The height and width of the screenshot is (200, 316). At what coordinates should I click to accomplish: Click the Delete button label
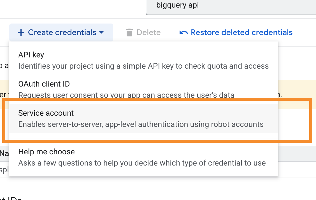(x=149, y=32)
